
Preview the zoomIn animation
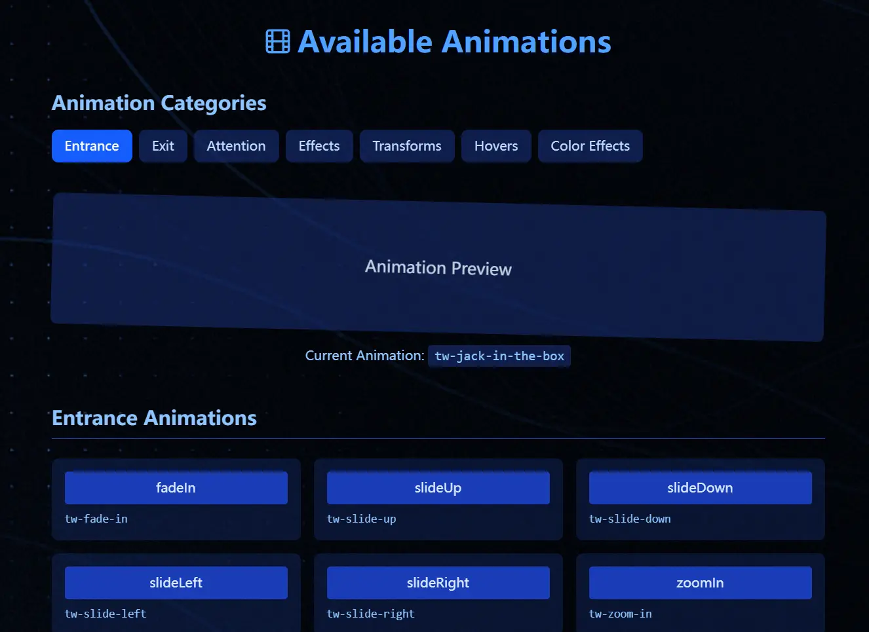coord(700,583)
